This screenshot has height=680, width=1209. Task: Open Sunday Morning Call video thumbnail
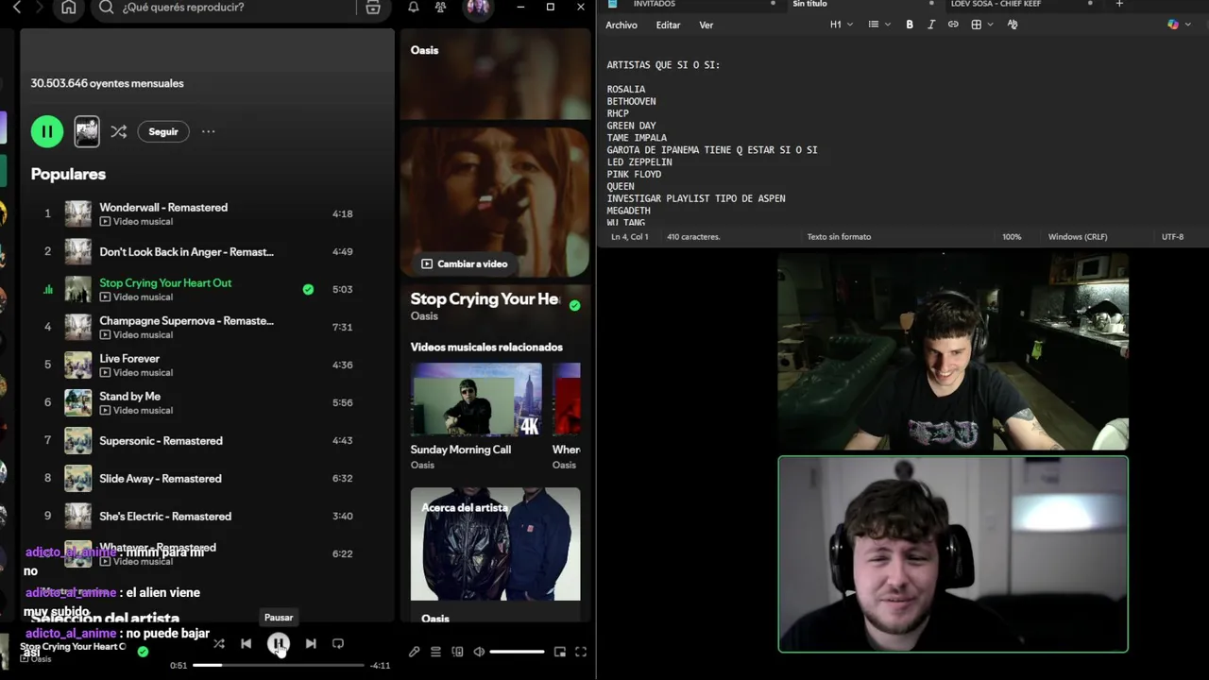tap(476, 400)
